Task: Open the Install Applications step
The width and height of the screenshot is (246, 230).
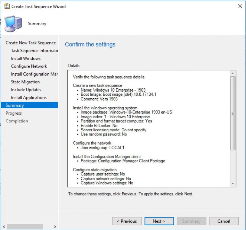Action: 29,98
